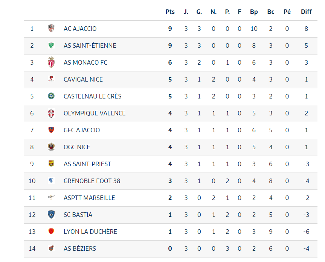Click the AS Monaco FC crest

coord(51,62)
